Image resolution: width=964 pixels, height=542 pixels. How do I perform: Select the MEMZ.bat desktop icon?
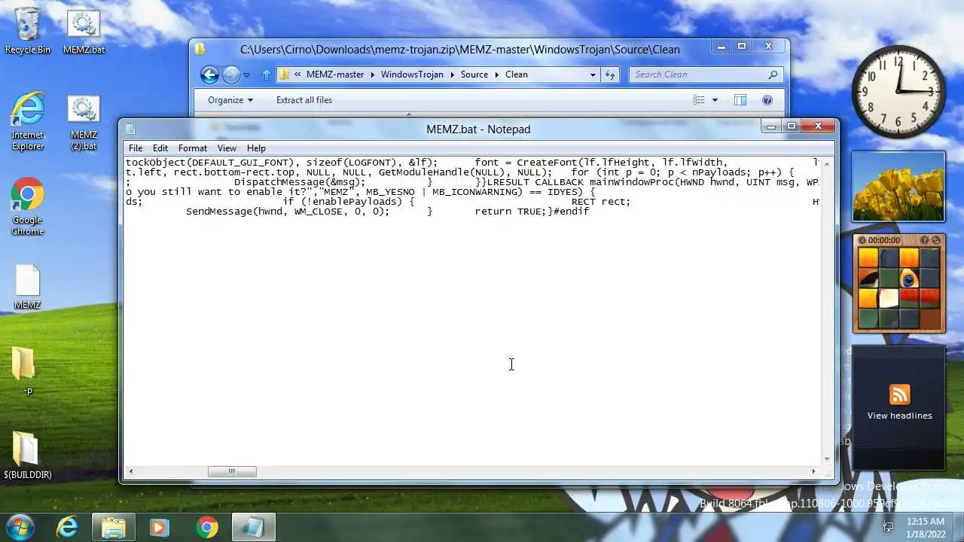click(x=84, y=31)
